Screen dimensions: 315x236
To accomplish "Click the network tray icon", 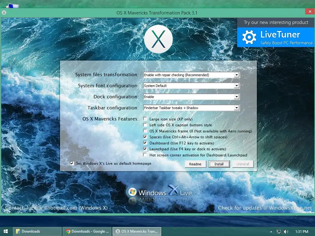I will (279, 231).
